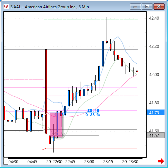The image size is (168, 168).
Task: Select the tall red candle at 22:30
Action: click(x=46, y=92)
